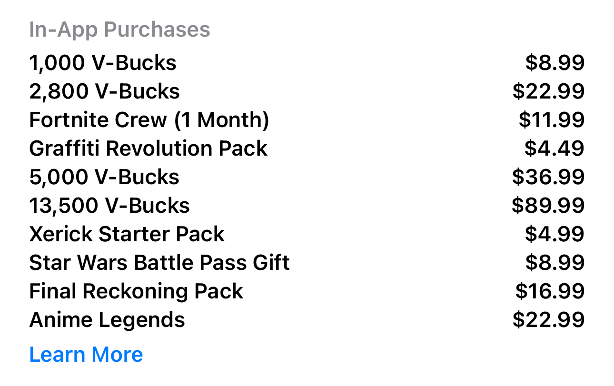Click the Graffiti Revolution Pack entry
The width and height of the screenshot is (614, 386).
tap(148, 148)
